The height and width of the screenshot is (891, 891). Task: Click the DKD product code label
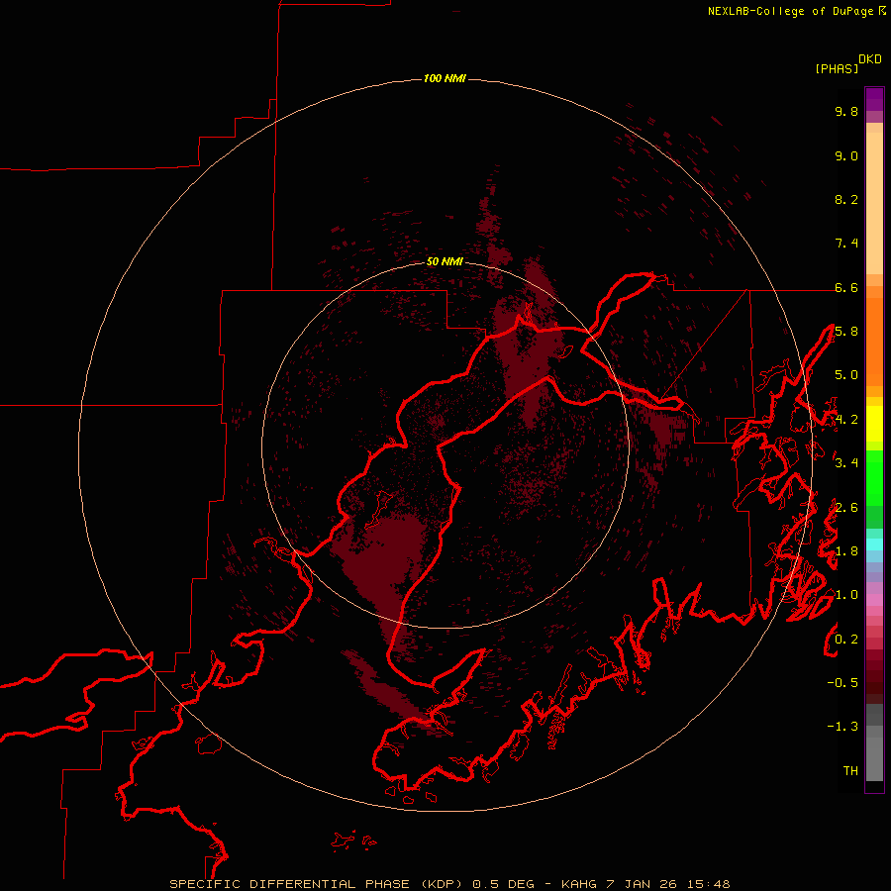point(869,59)
